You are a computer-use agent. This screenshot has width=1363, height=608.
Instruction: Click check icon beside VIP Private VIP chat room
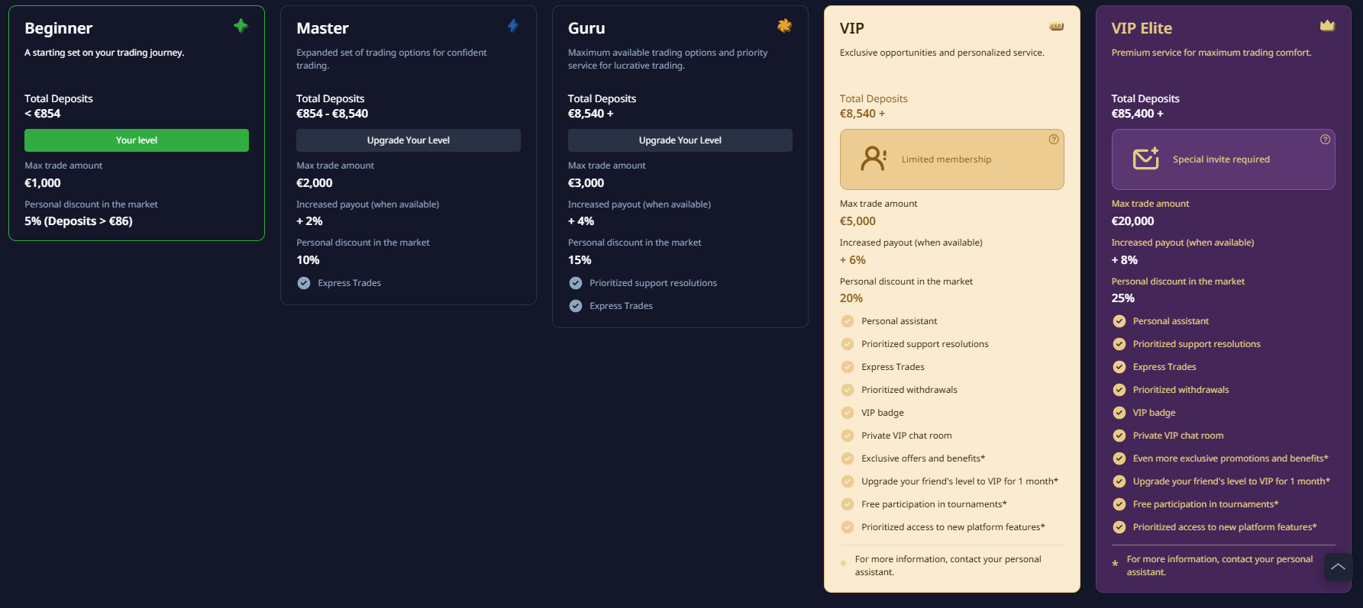click(x=848, y=436)
